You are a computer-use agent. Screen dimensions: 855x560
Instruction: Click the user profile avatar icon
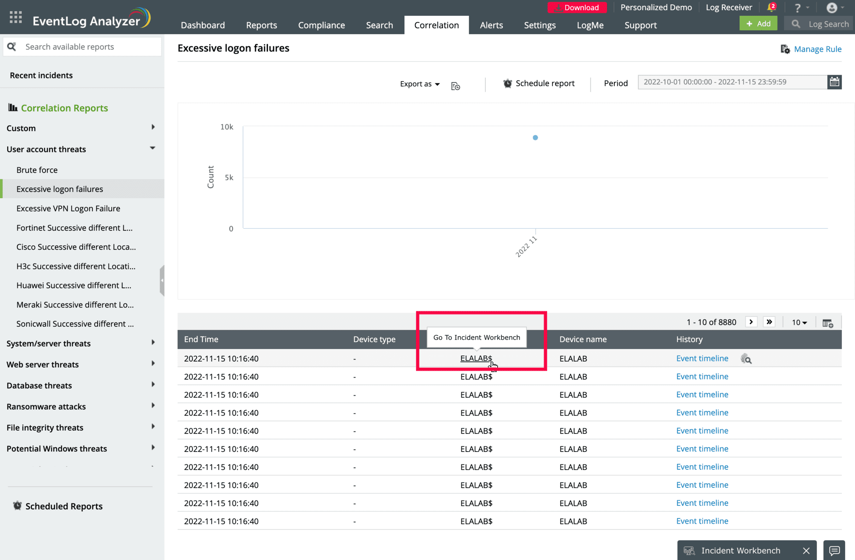point(832,8)
